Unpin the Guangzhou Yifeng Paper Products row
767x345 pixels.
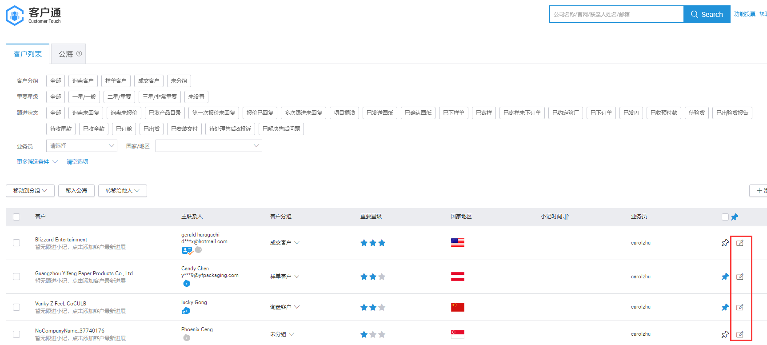pyautogui.click(x=725, y=277)
